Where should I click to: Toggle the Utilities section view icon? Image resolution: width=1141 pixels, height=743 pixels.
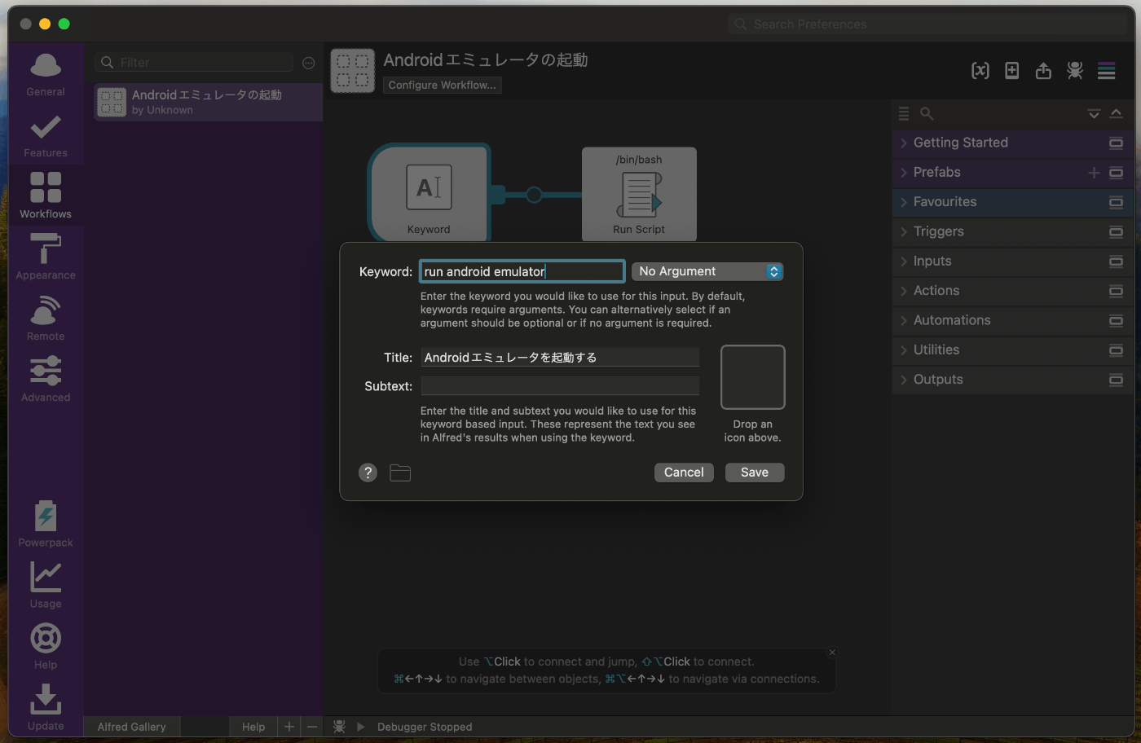(x=1116, y=350)
